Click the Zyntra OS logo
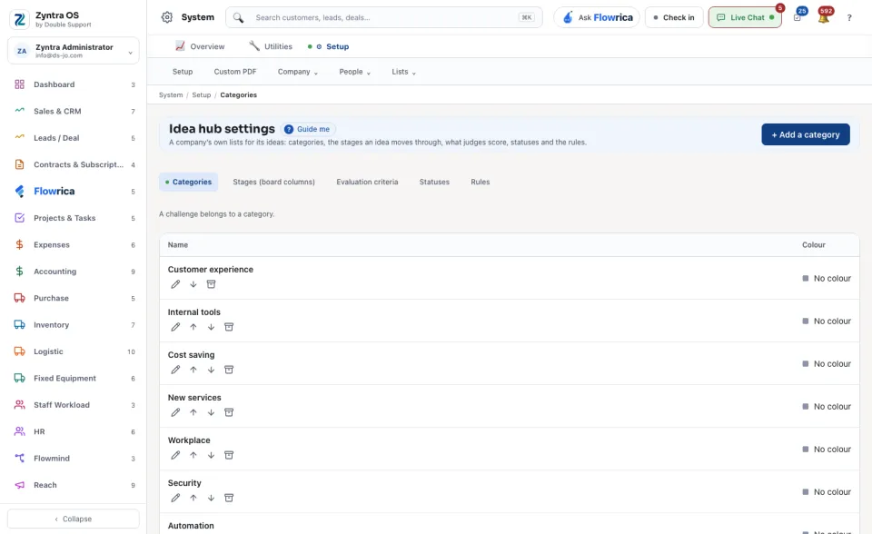The width and height of the screenshot is (872, 534). pos(19,19)
